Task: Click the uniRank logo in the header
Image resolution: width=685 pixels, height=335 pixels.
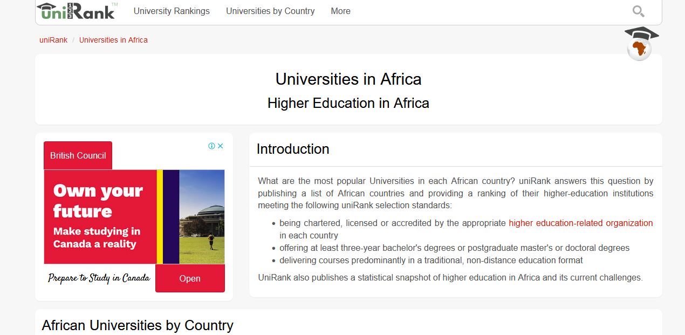Action: point(77,11)
